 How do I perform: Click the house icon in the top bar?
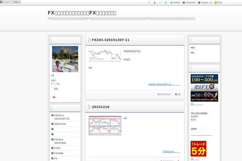tap(166, 3)
